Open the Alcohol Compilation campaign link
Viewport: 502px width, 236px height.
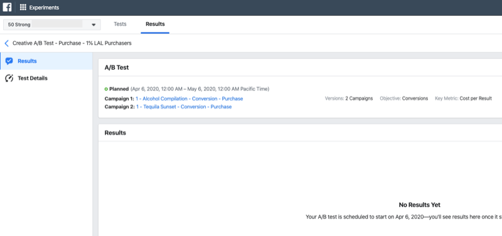[190, 99]
